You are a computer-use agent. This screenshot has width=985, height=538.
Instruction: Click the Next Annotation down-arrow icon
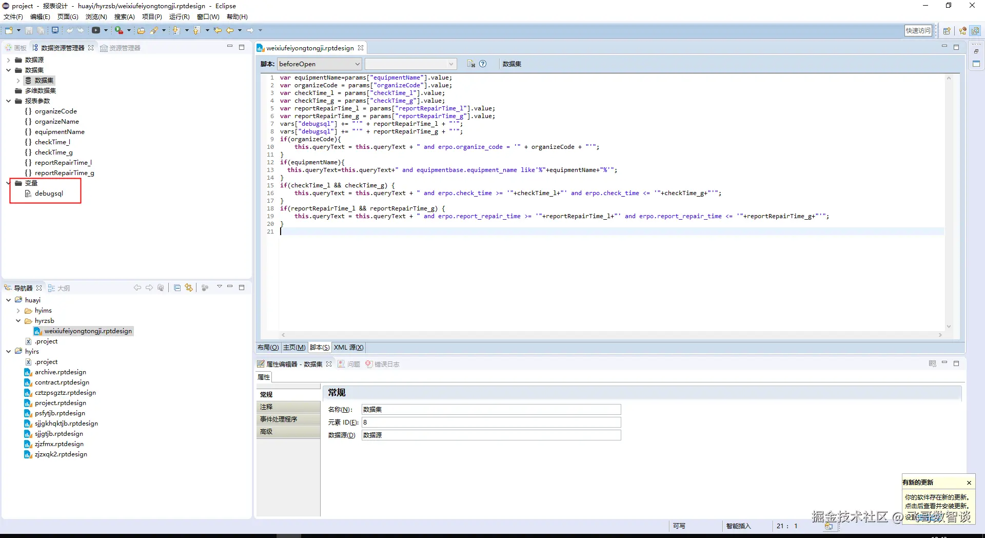tap(176, 30)
